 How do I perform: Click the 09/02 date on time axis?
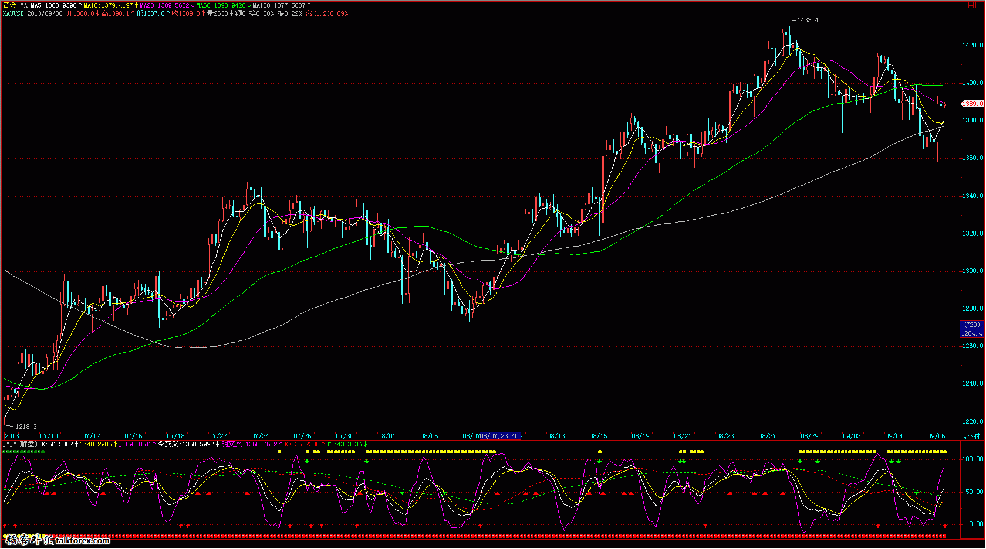(x=852, y=436)
